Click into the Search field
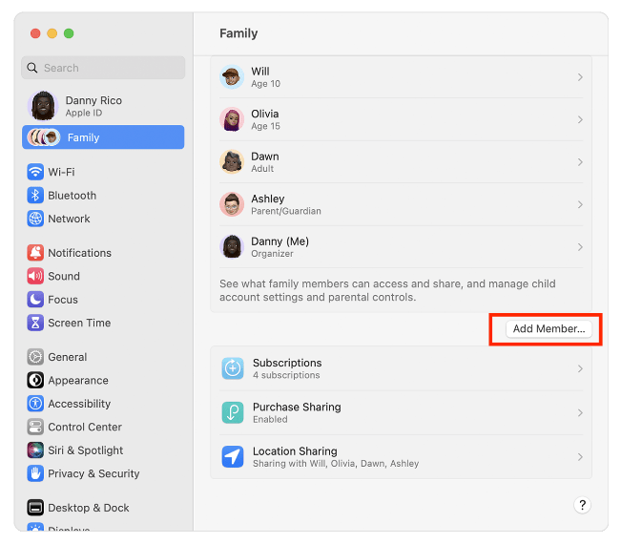The image size is (621, 544). tap(103, 68)
